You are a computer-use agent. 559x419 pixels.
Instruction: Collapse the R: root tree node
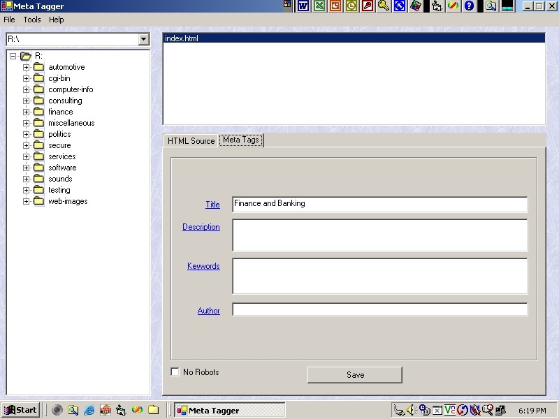point(13,56)
